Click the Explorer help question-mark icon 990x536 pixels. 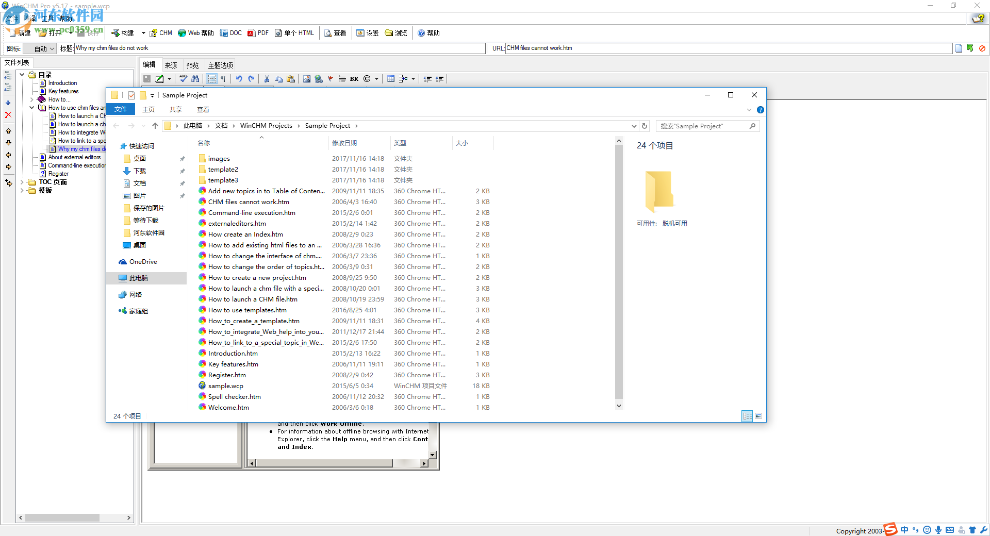point(761,110)
